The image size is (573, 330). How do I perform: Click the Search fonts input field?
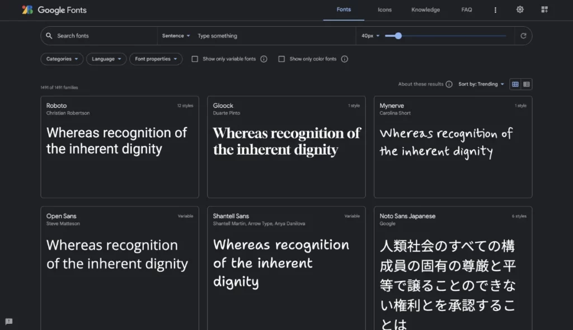click(104, 36)
